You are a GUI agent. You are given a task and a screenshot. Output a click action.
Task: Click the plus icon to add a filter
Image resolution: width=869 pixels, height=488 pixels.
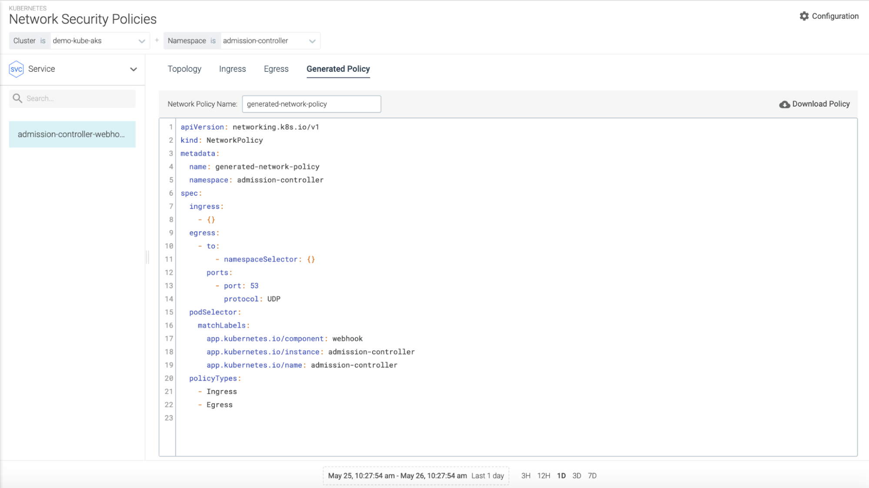coord(157,40)
